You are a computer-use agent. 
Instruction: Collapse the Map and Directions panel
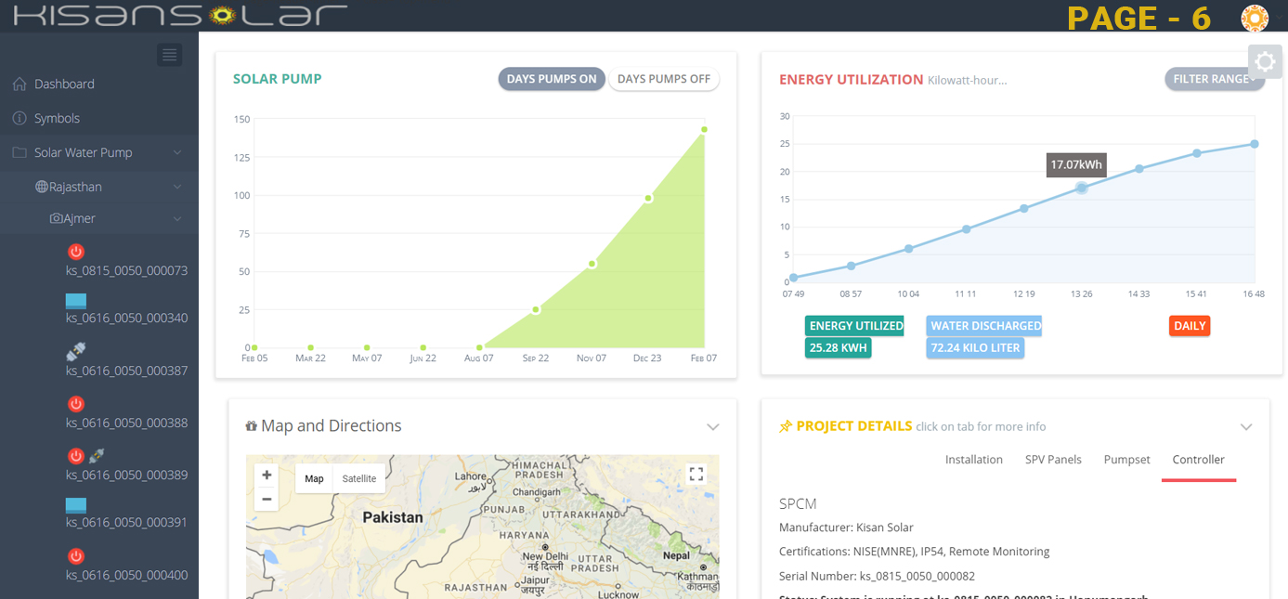click(x=712, y=427)
